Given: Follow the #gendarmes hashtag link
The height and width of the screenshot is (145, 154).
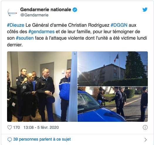Looking at the screenshot, I should (41, 32).
